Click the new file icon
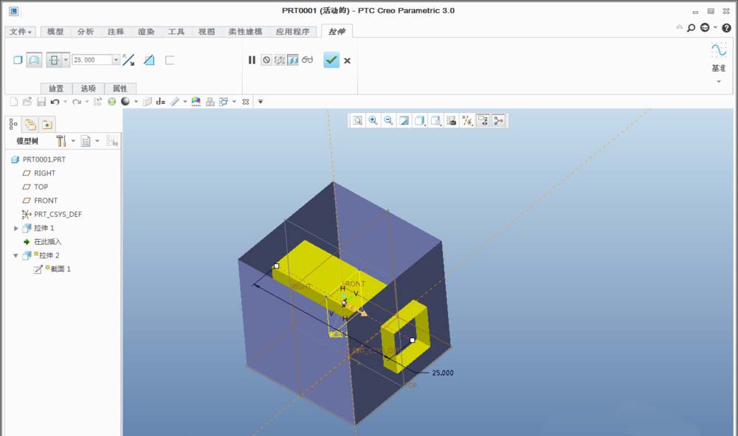This screenshot has width=738, height=436. click(14, 102)
